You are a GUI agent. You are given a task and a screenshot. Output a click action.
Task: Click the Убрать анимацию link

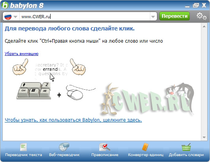point(22,54)
